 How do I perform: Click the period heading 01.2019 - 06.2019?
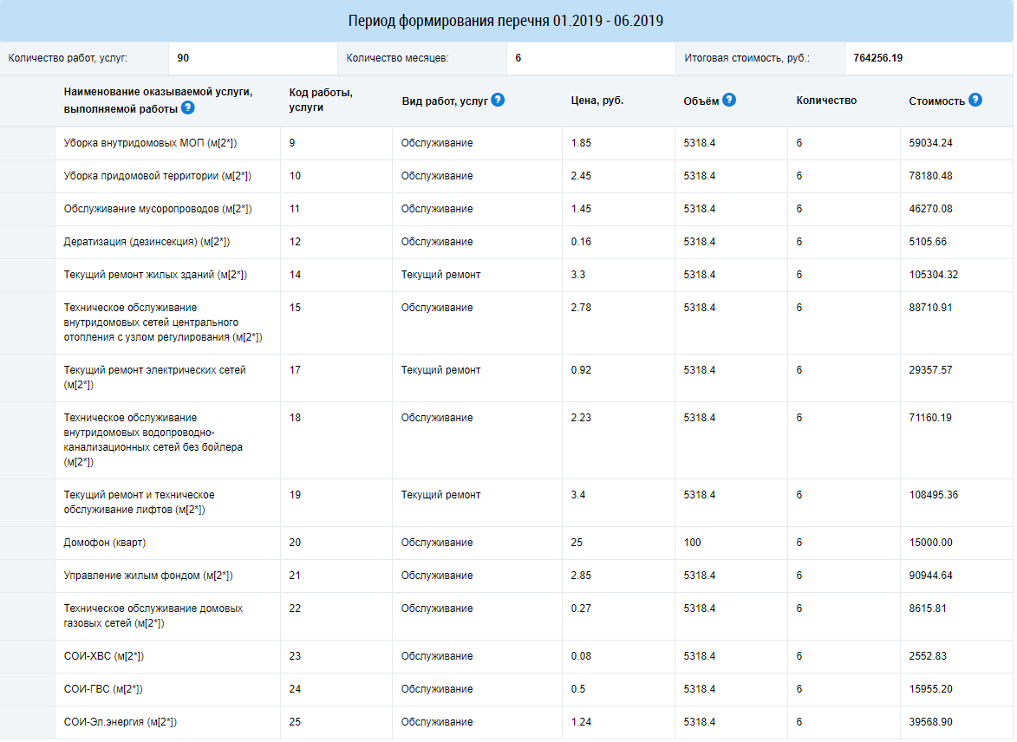tap(505, 21)
